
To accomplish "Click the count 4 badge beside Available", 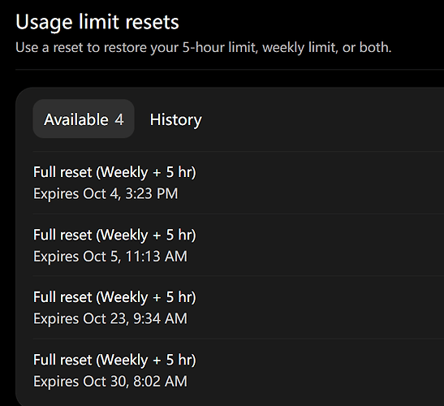I will (119, 119).
